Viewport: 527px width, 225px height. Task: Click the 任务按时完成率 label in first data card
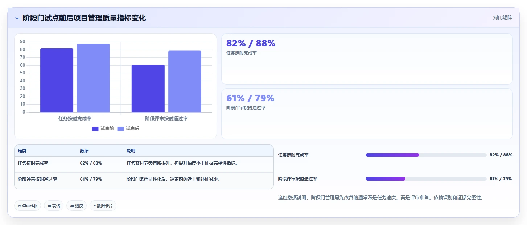(x=242, y=53)
